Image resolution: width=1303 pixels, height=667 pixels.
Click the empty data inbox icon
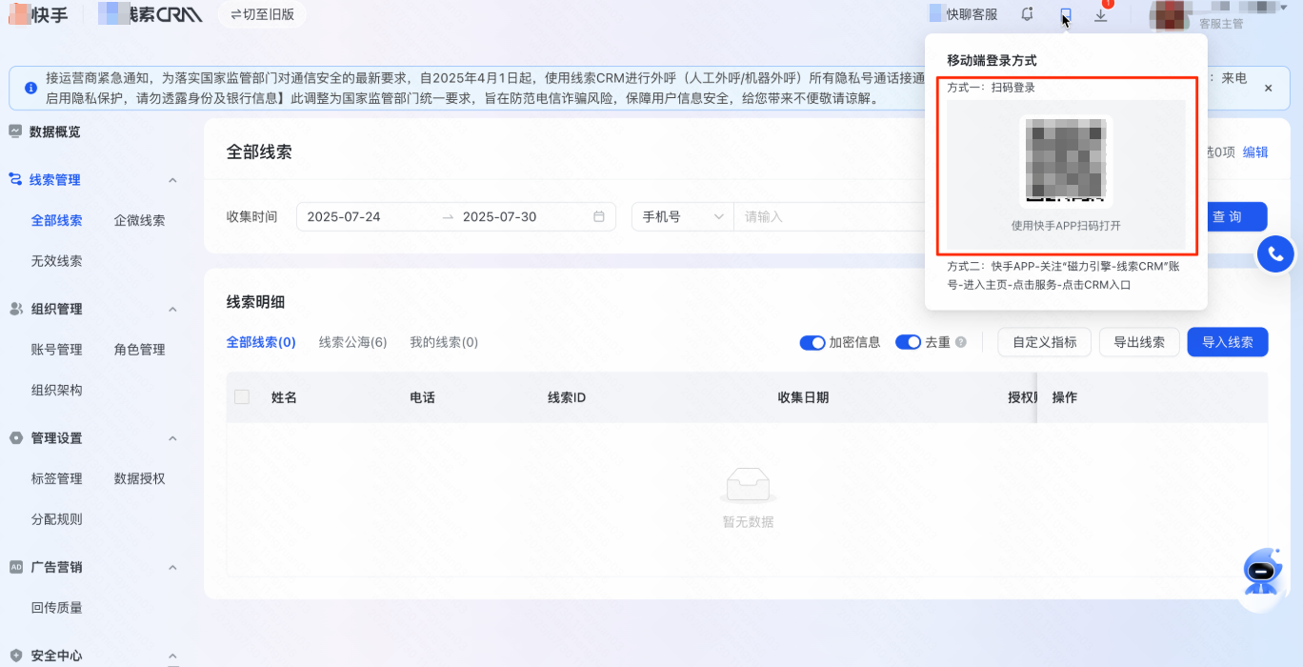pos(748,485)
